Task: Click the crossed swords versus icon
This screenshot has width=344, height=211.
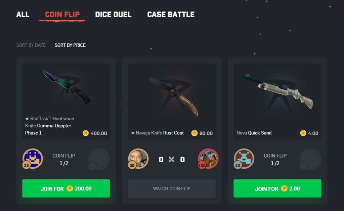Action: pos(172,159)
